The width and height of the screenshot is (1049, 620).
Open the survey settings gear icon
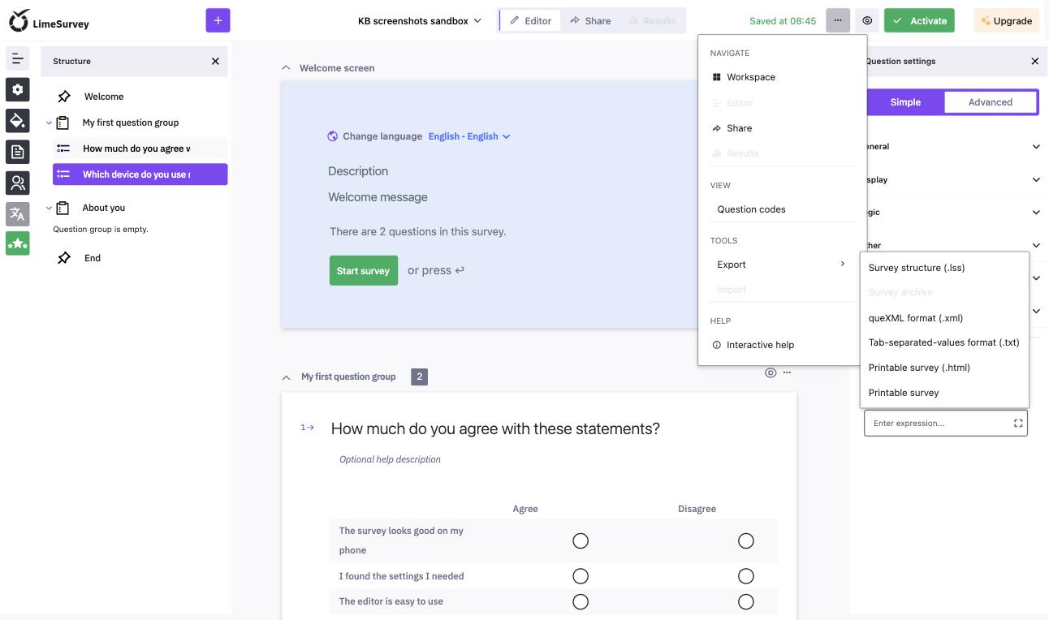(17, 89)
